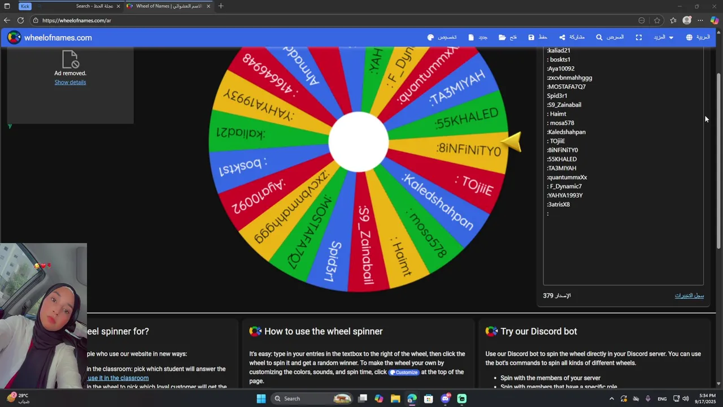
Task: Open the Customize (تخصيص) palette option
Action: click(442, 37)
